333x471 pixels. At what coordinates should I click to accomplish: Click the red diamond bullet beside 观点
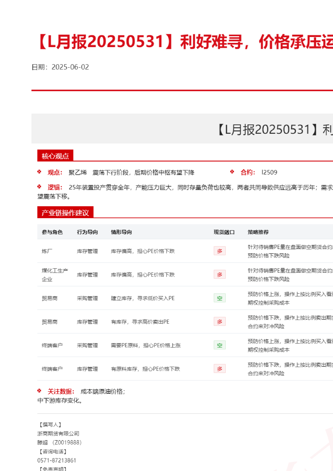(x=39, y=172)
